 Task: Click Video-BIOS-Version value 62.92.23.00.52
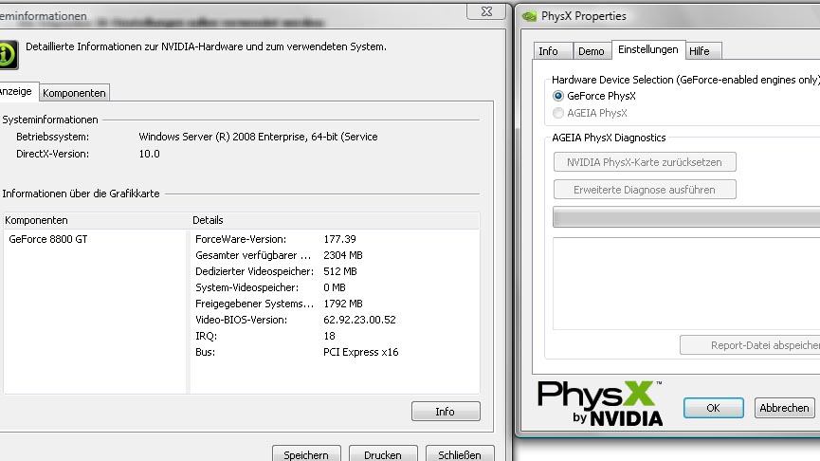tap(359, 320)
